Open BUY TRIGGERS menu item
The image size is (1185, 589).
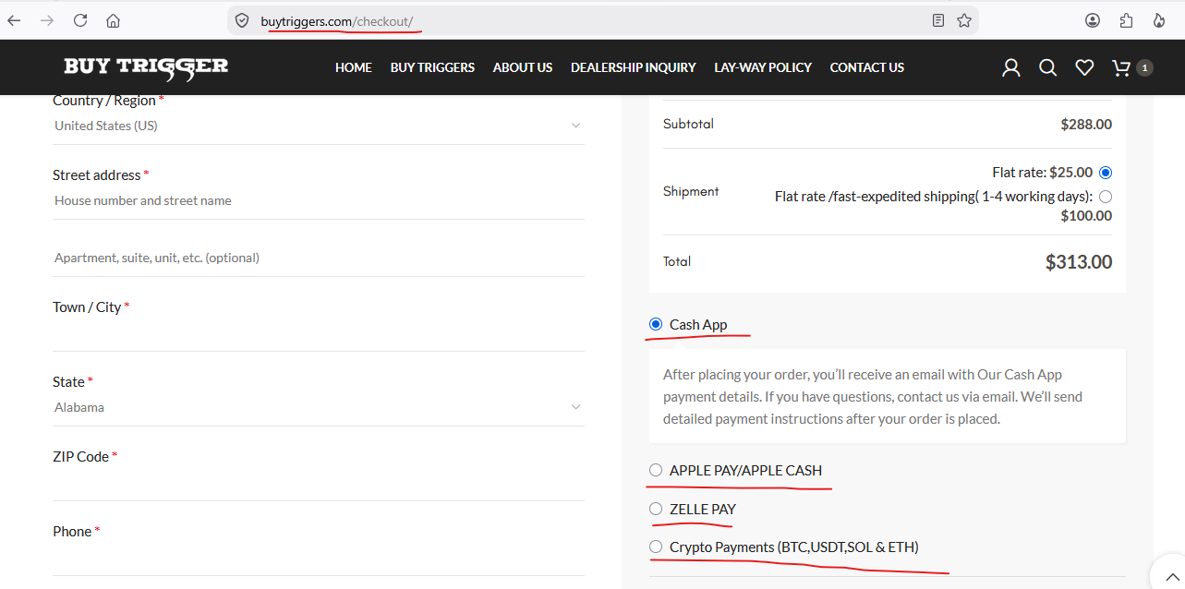tap(432, 67)
